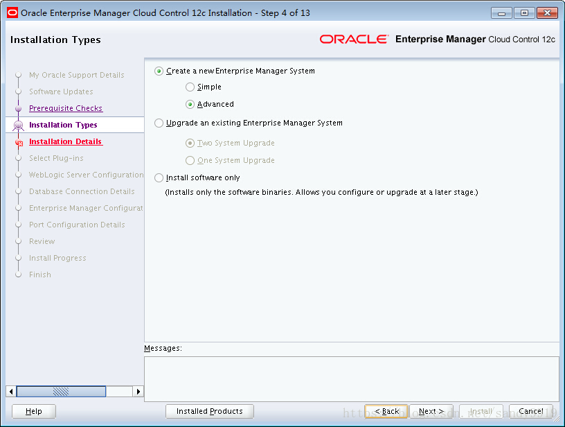Click the Database Connection Details step
The height and width of the screenshot is (427, 565).
point(82,191)
